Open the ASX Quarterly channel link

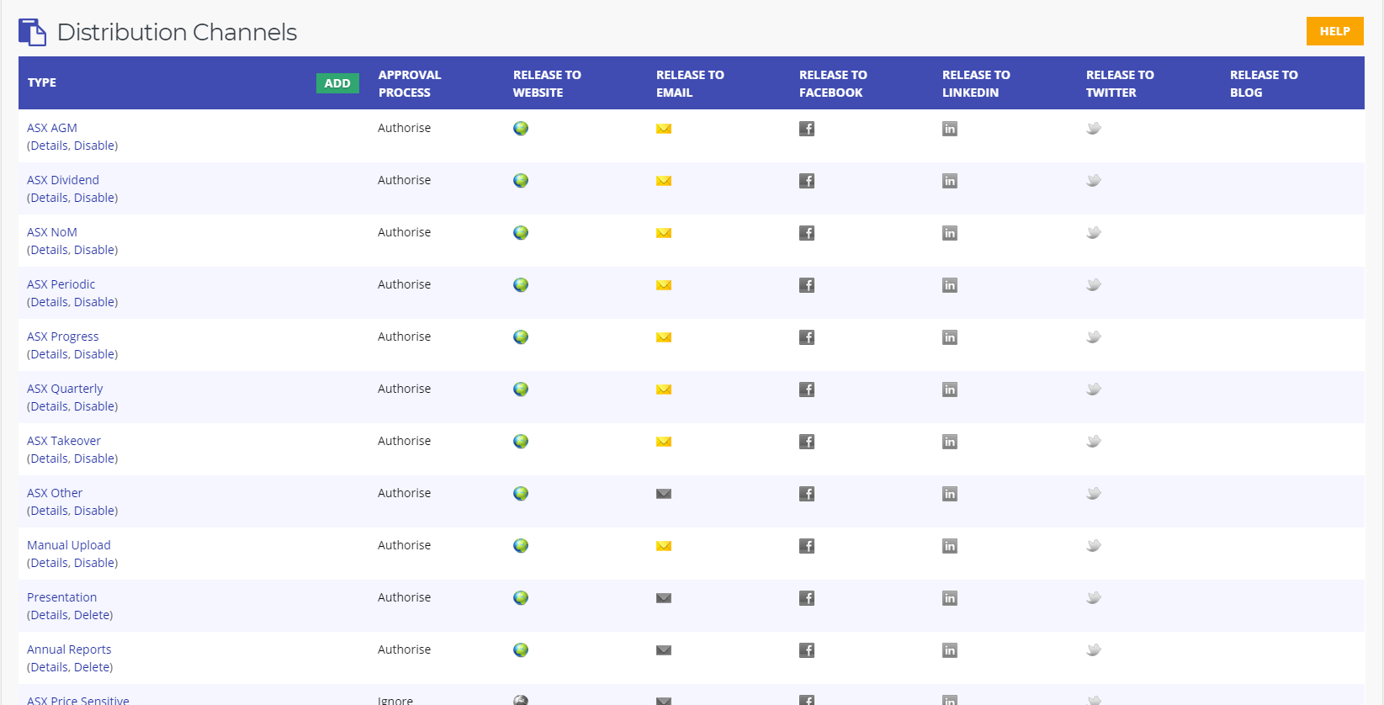point(65,389)
